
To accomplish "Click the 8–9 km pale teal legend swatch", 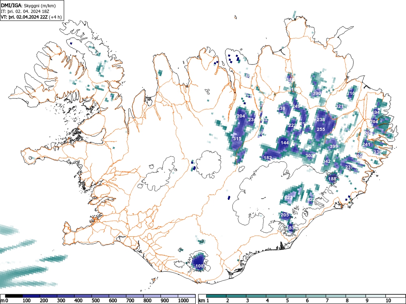I will click(x=356, y=296).
